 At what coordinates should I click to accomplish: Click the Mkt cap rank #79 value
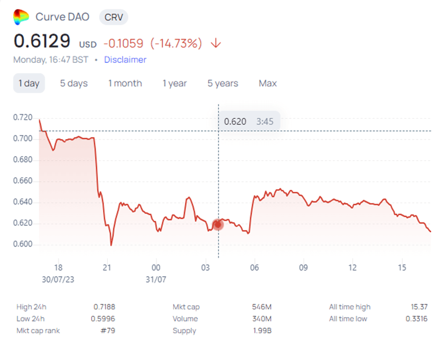coord(108,330)
